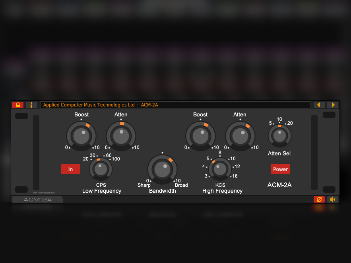Load previous preset with left arrow icon
The image size is (351, 263).
coord(319,104)
